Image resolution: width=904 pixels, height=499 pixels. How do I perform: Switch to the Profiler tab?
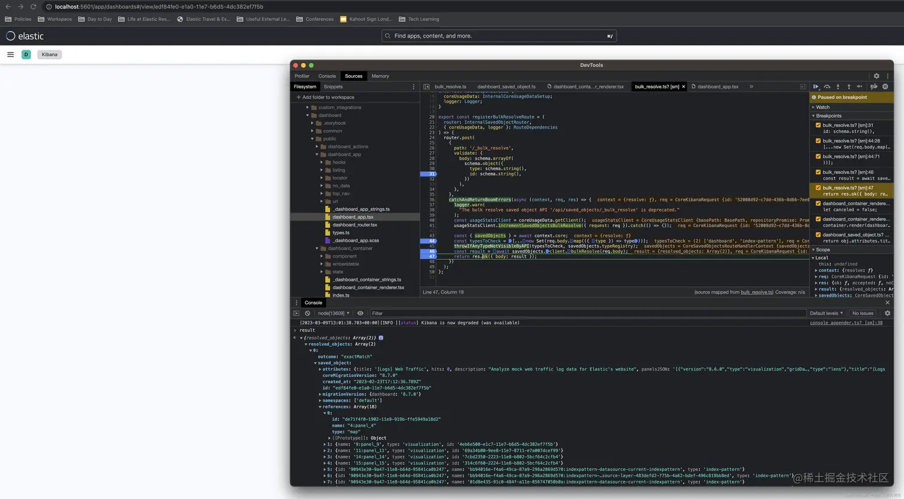[302, 76]
